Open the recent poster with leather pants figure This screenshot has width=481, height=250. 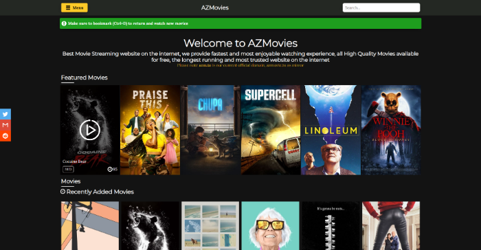click(391, 226)
